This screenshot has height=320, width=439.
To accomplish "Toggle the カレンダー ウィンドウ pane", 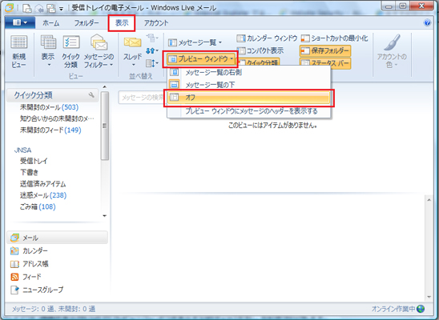I will point(267,38).
